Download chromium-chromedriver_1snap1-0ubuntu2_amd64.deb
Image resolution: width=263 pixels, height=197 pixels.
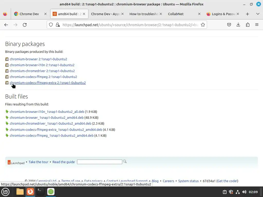[x=51, y=123]
